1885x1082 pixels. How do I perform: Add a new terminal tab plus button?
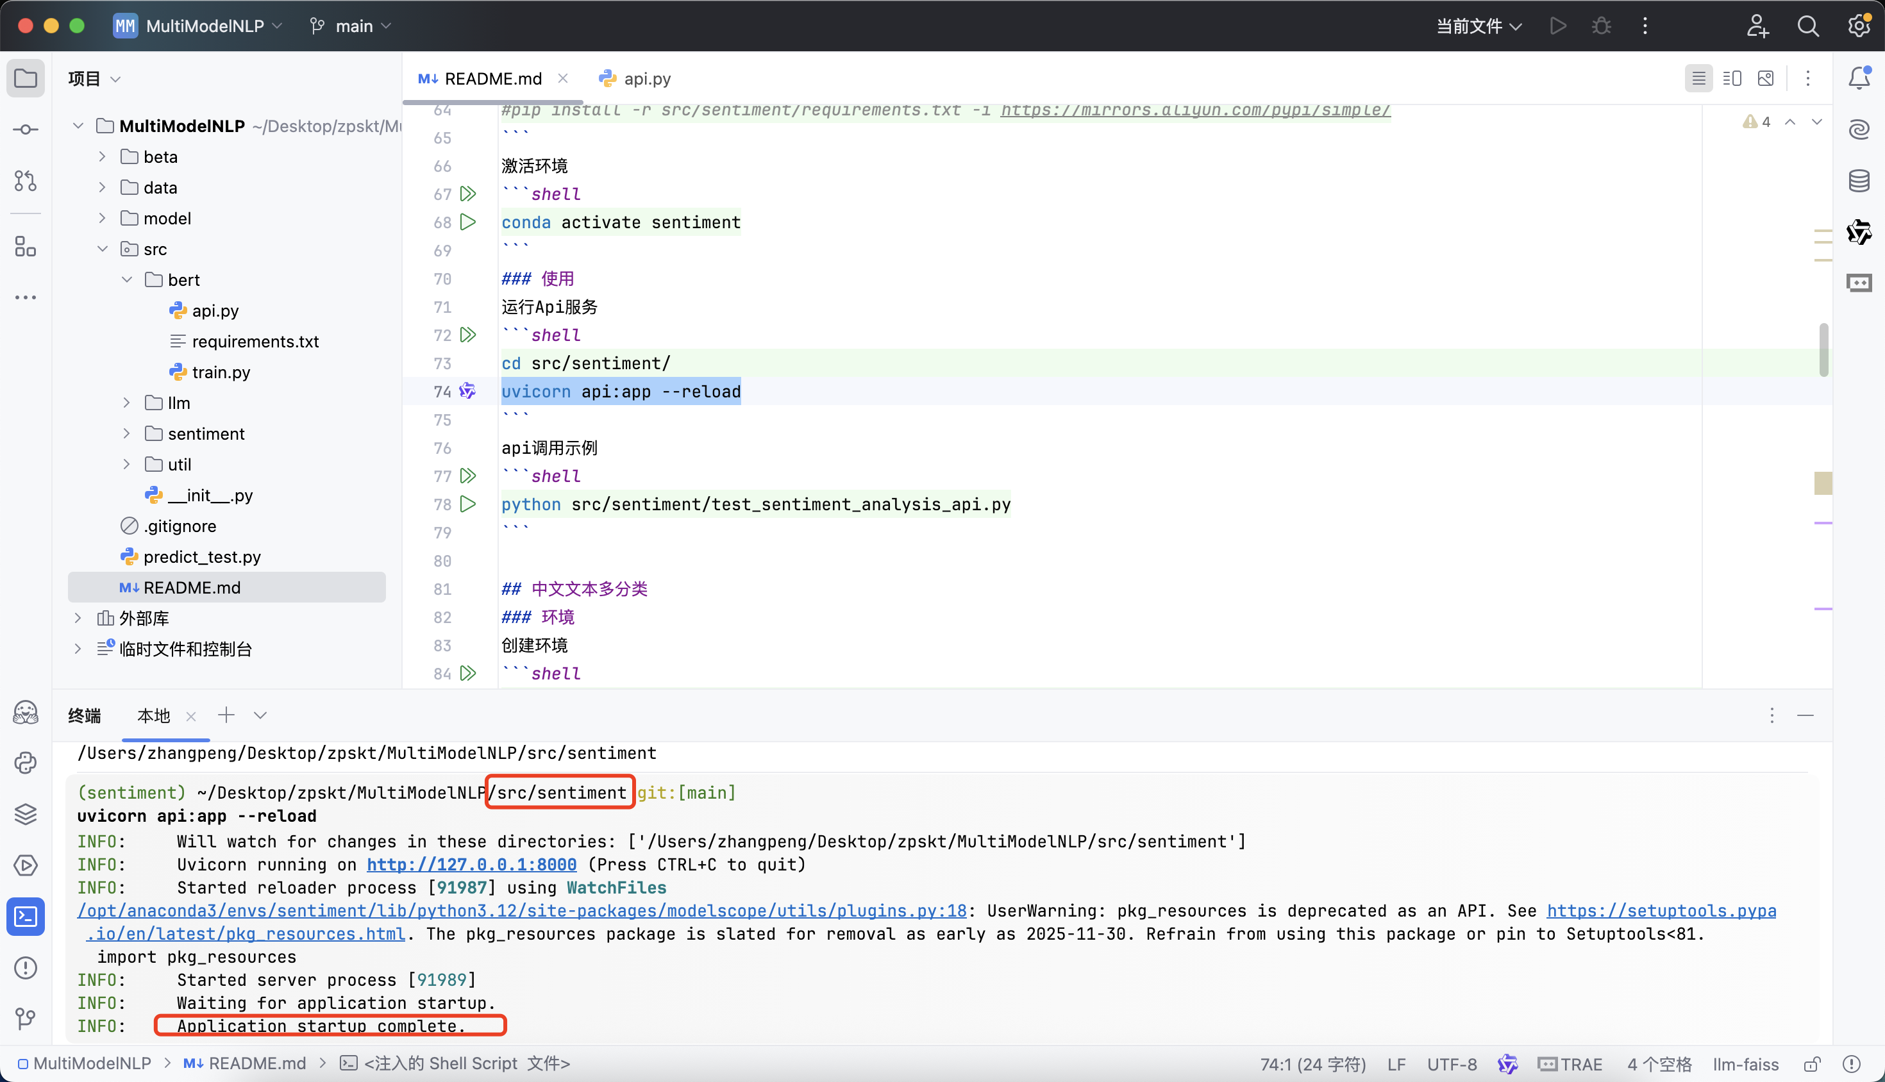(226, 715)
